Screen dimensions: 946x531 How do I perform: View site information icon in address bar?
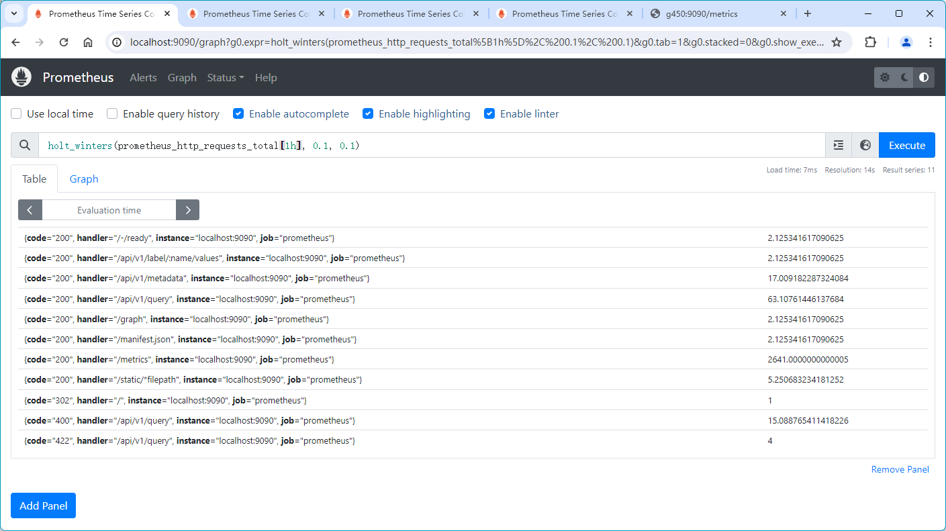(117, 42)
